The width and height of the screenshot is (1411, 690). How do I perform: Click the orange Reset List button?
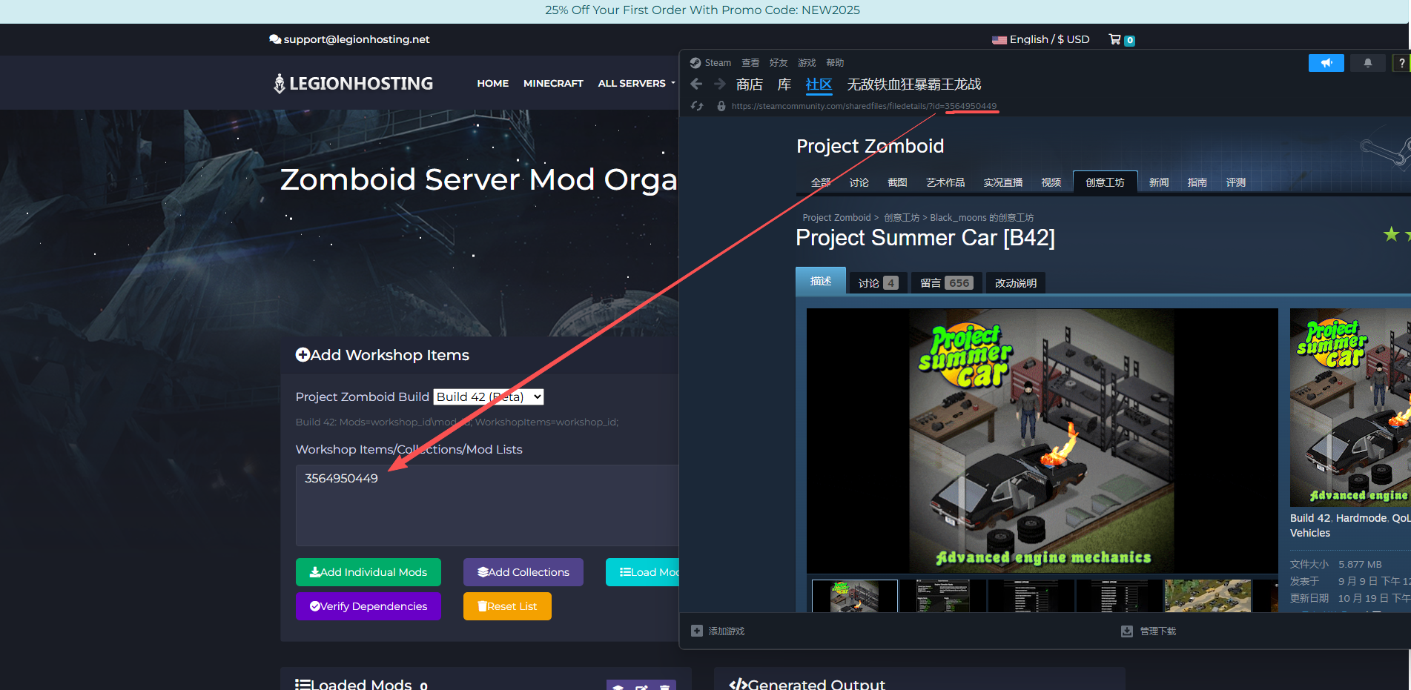[x=507, y=606]
